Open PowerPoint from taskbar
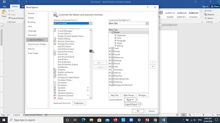The width and height of the screenshot is (220, 123). pos(147,120)
